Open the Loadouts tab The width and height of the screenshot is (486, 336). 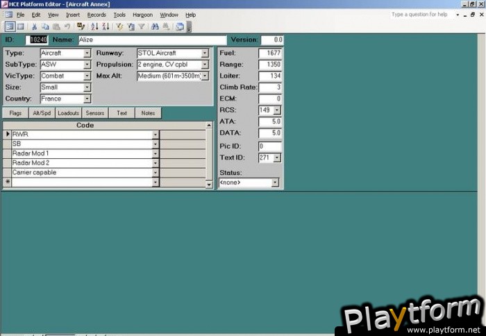click(69, 113)
